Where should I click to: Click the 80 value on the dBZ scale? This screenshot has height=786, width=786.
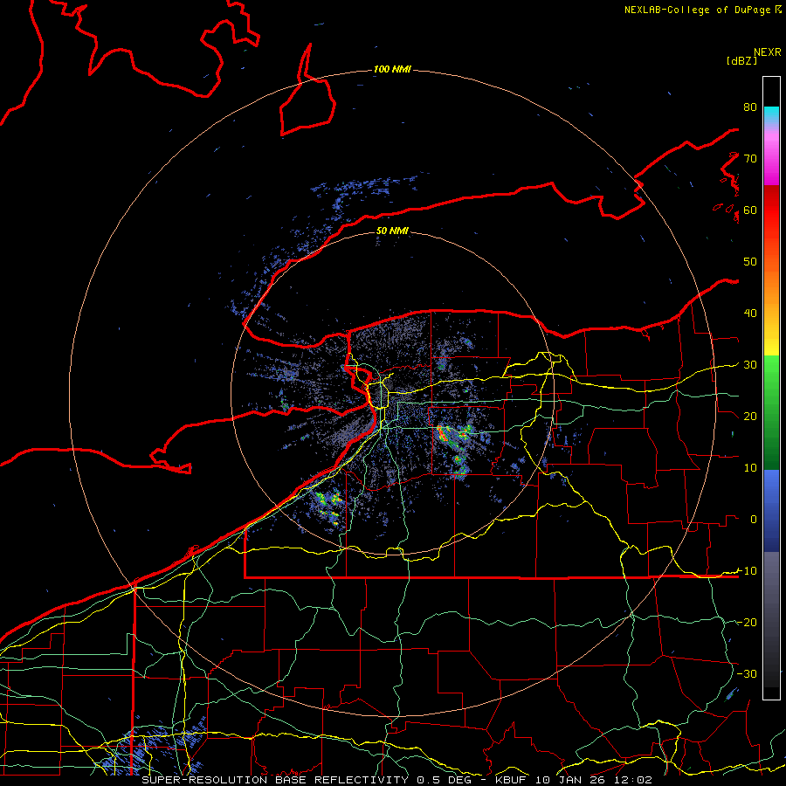point(750,107)
